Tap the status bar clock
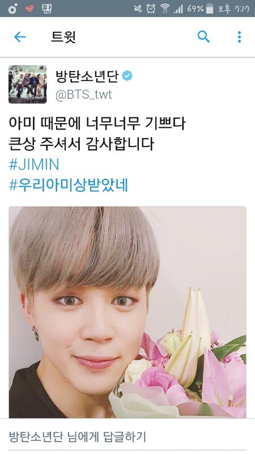The width and height of the screenshot is (255, 454). pyautogui.click(x=233, y=9)
